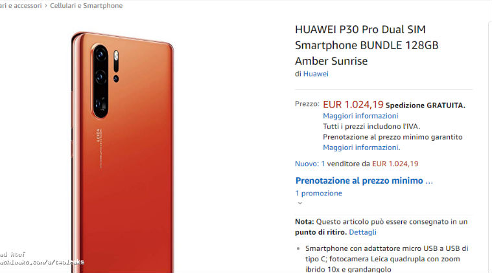Click the Spedizione GRATUITA text

[x=425, y=105]
